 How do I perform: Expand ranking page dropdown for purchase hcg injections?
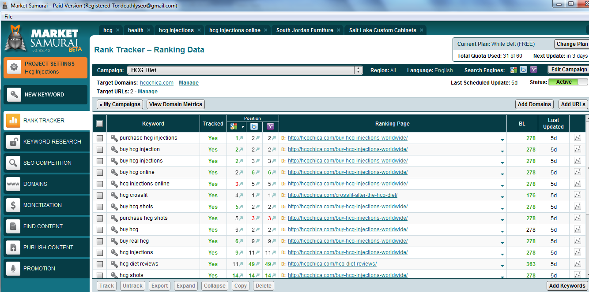502,140
